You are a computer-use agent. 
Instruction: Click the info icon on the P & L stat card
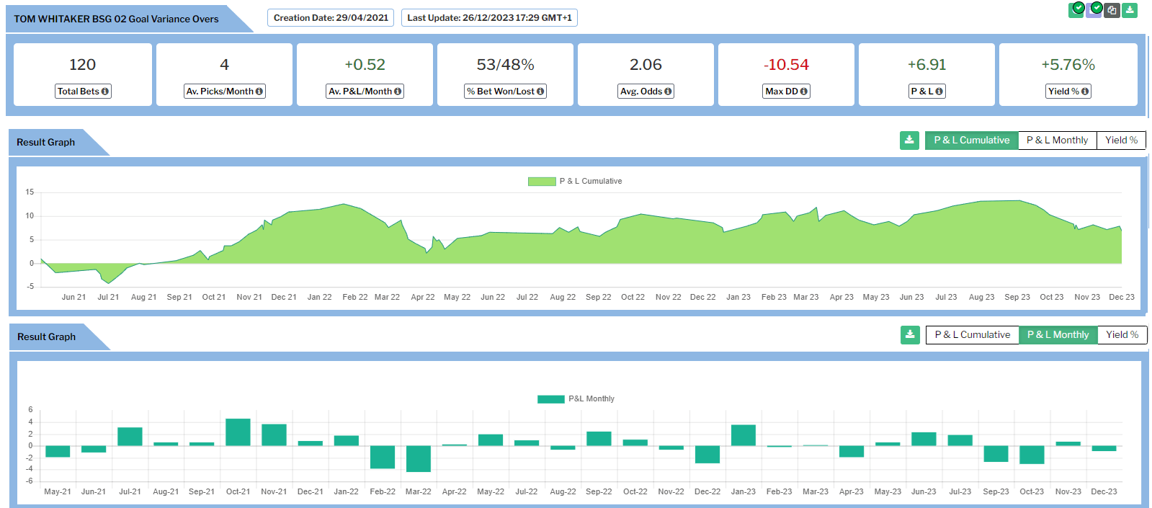[939, 92]
